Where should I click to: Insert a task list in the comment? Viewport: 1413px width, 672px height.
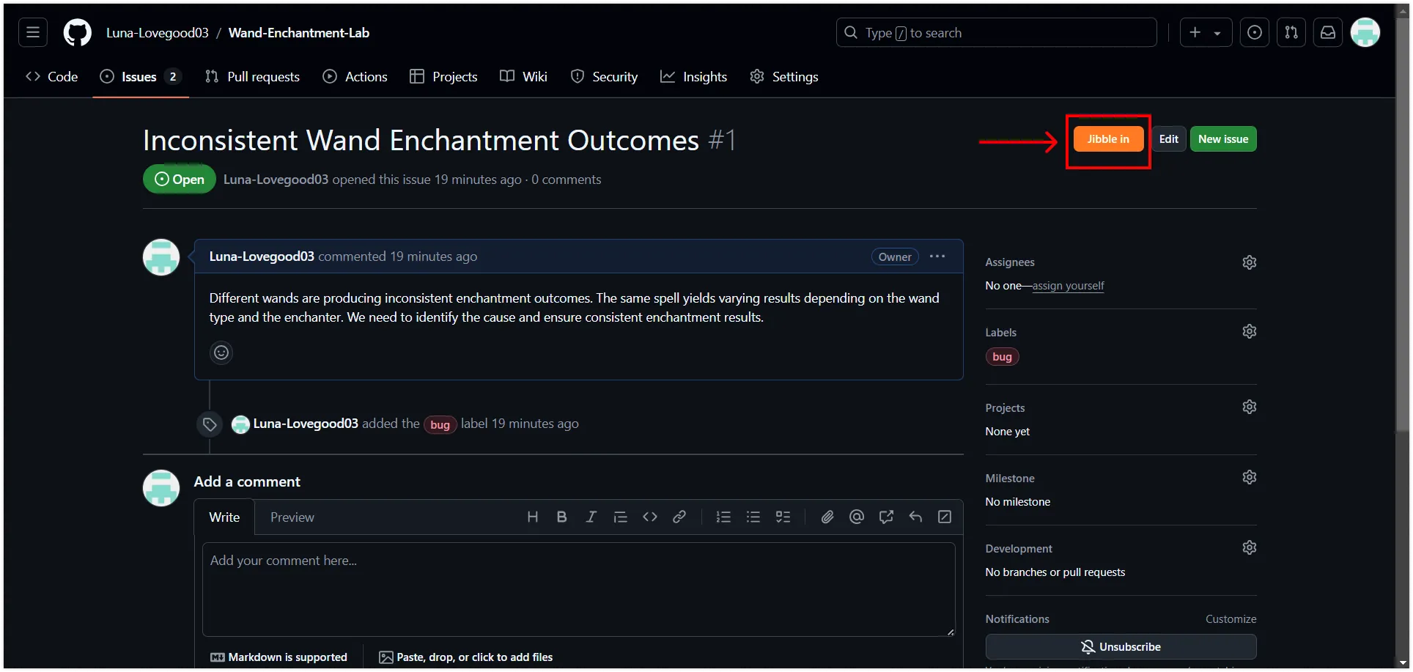coord(783,517)
